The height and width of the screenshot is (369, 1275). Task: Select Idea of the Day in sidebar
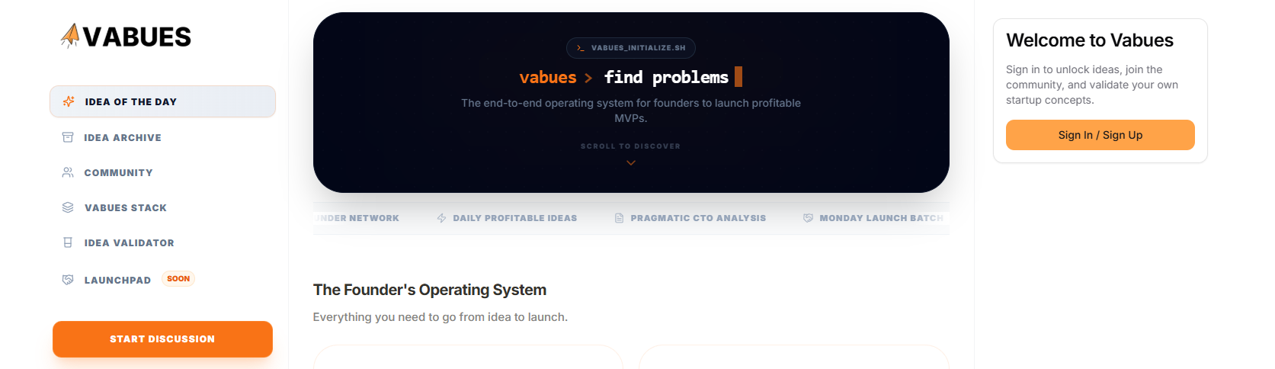click(x=162, y=101)
